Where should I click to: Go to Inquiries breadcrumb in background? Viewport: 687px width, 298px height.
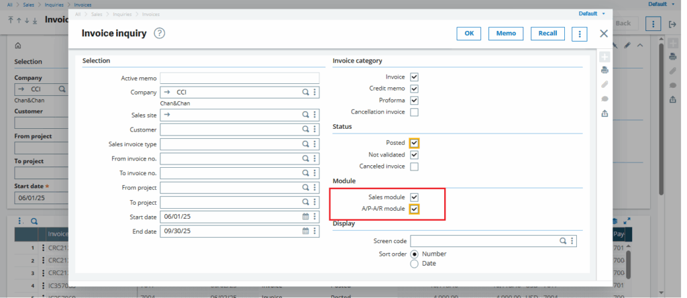coord(53,5)
